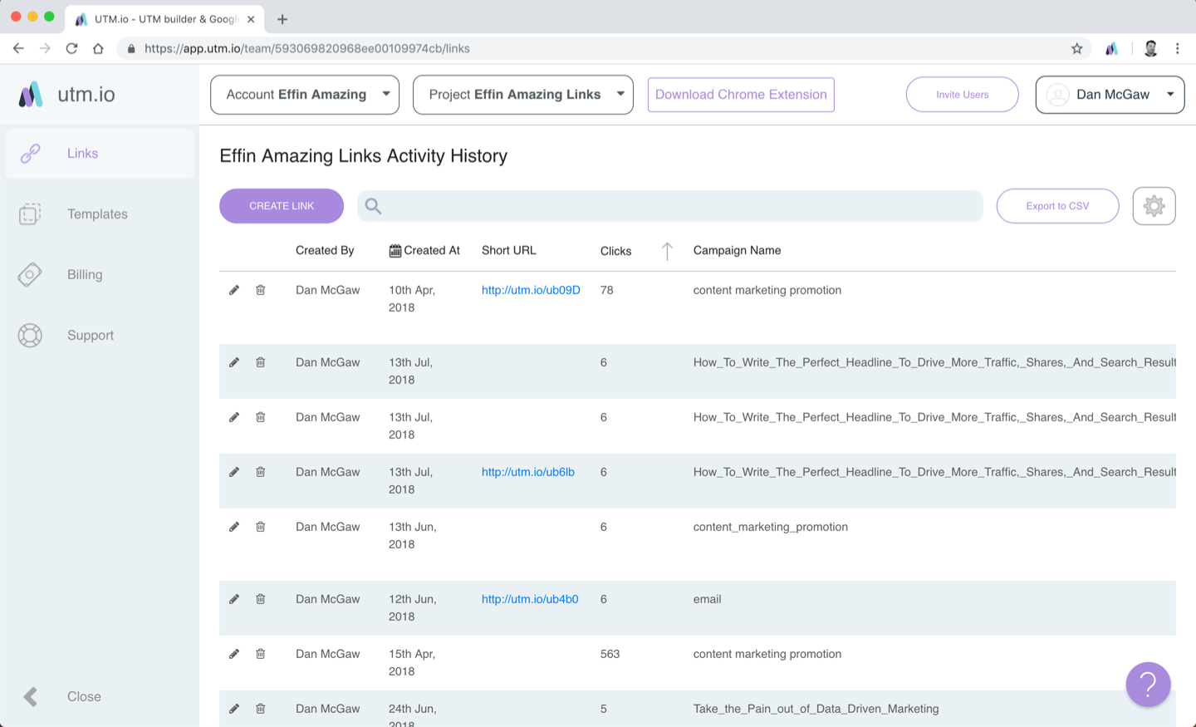The image size is (1196, 727).
Task: Click the Effin Amazing Links Activity History heading
Action: pos(364,156)
